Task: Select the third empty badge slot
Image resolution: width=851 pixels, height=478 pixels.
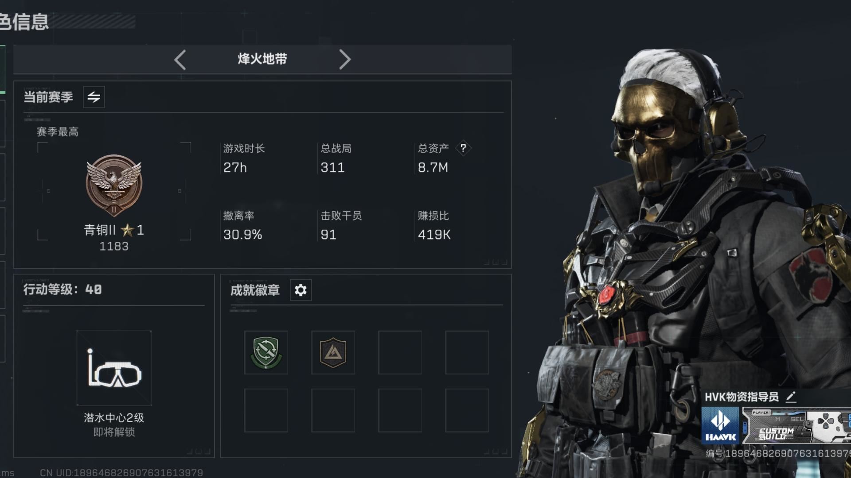Action: tap(400, 352)
